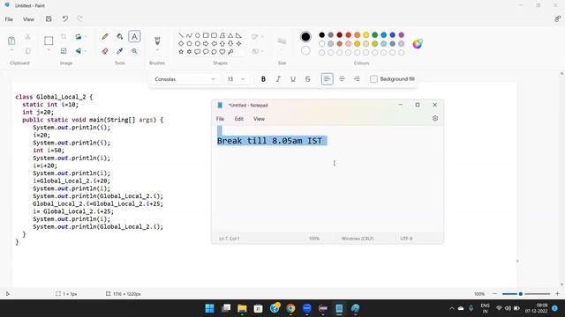Select the Magnifier tool
The width and height of the screenshot is (565, 317).
pyautogui.click(x=134, y=51)
